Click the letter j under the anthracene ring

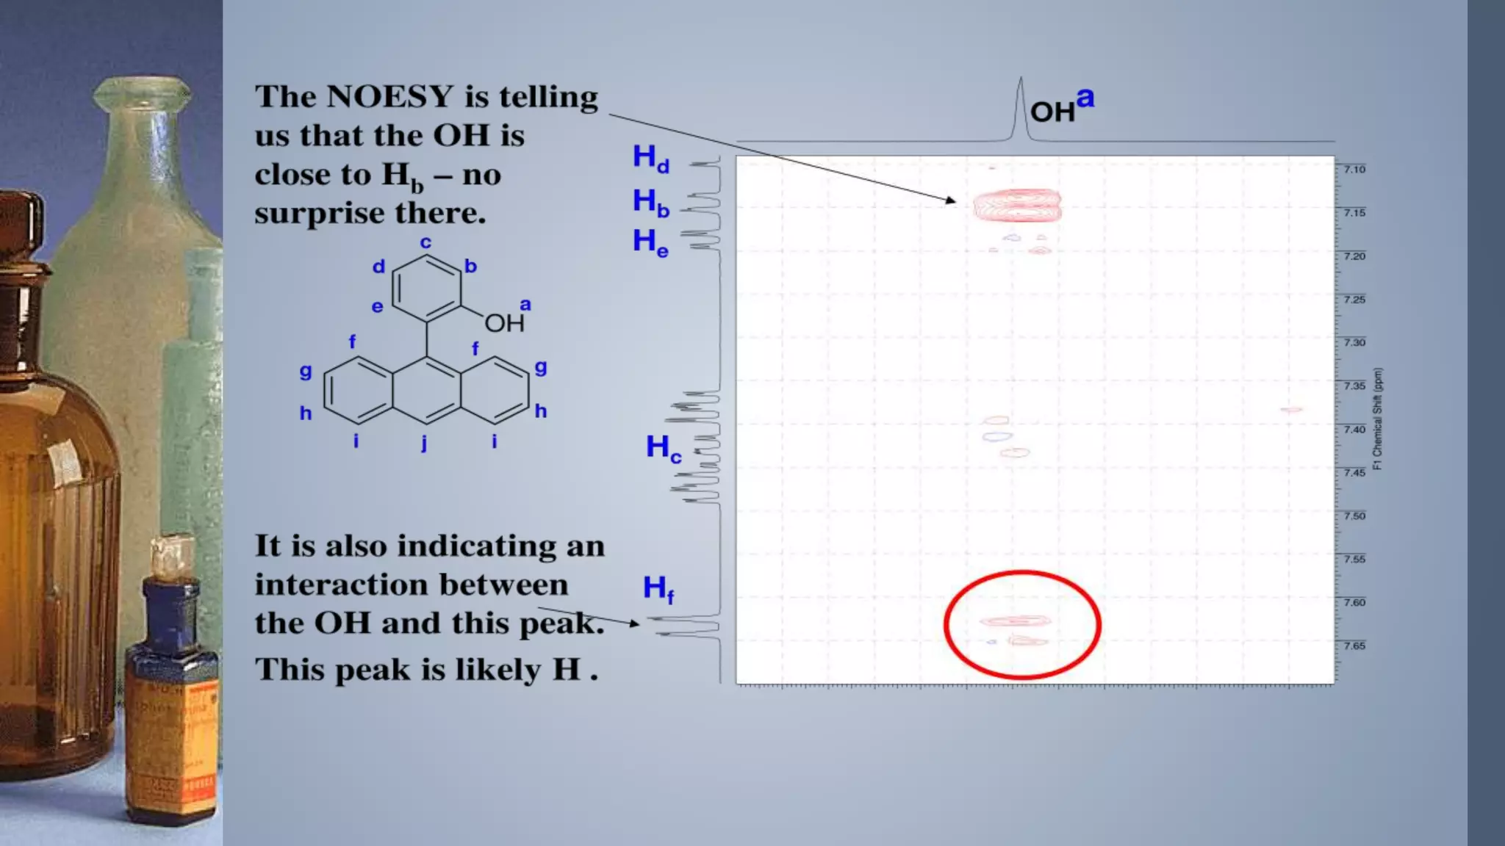(424, 443)
